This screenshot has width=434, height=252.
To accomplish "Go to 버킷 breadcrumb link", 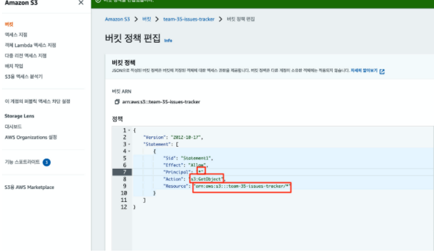I will point(147,19).
